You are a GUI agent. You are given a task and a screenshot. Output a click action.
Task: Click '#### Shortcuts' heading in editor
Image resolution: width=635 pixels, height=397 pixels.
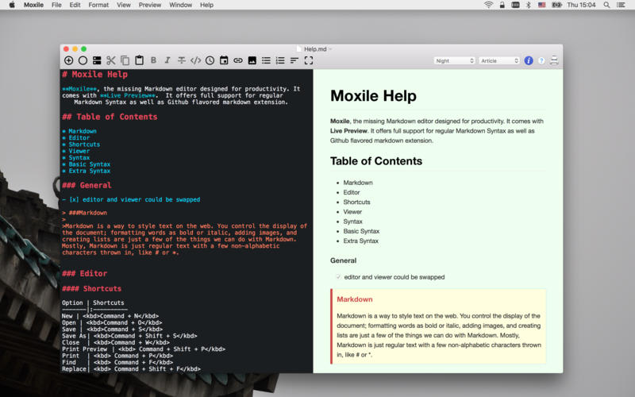click(91, 288)
